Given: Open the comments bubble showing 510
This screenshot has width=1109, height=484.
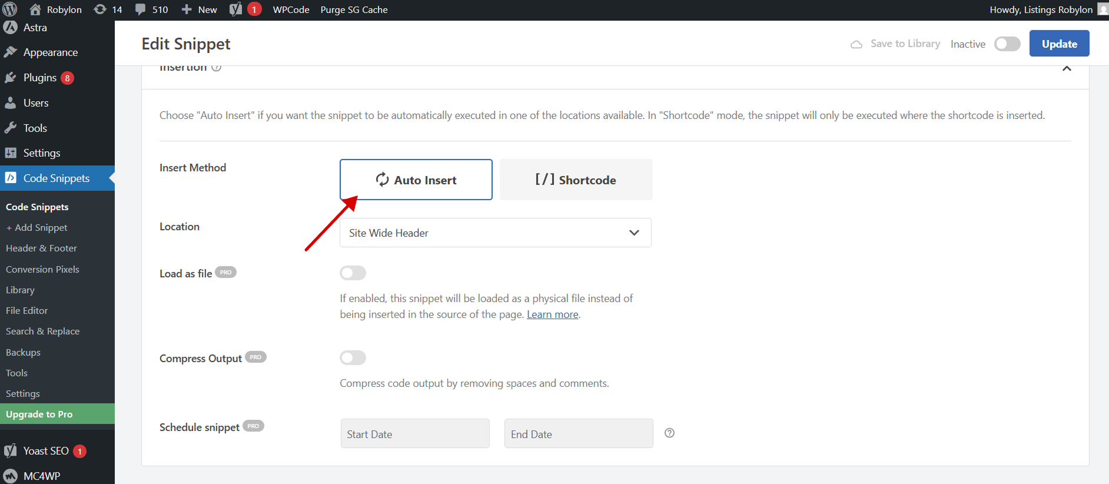Looking at the screenshot, I should pyautogui.click(x=140, y=9).
